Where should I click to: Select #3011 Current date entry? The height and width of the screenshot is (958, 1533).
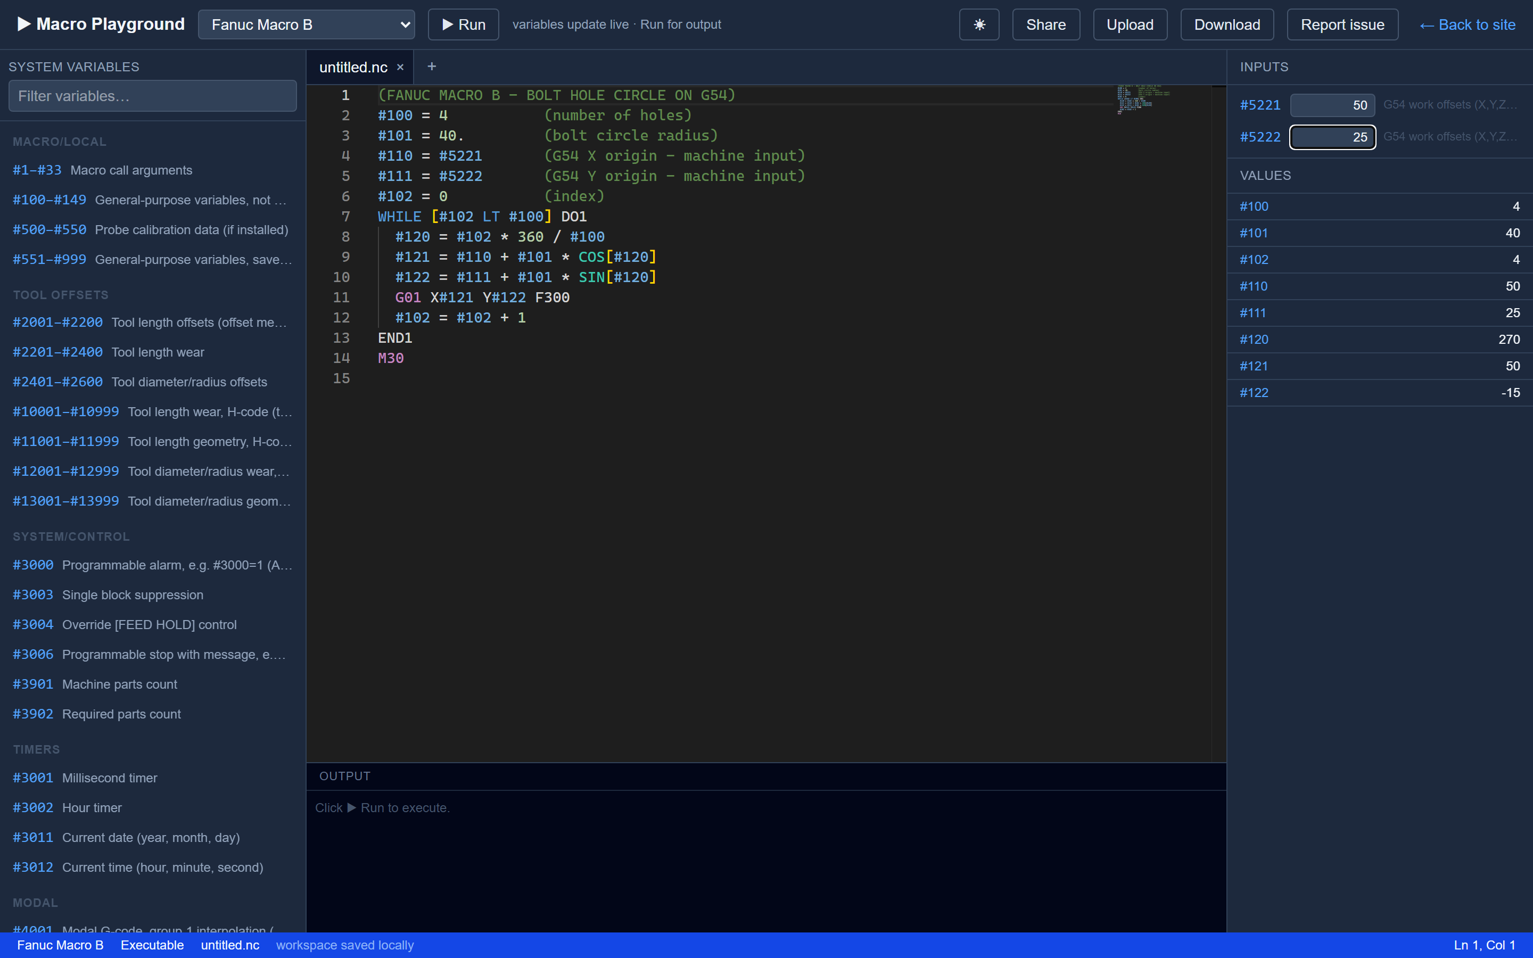click(153, 838)
